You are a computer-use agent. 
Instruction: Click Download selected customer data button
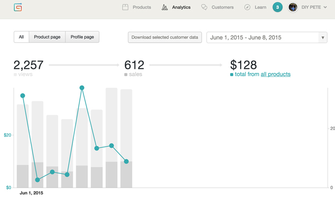(x=165, y=38)
